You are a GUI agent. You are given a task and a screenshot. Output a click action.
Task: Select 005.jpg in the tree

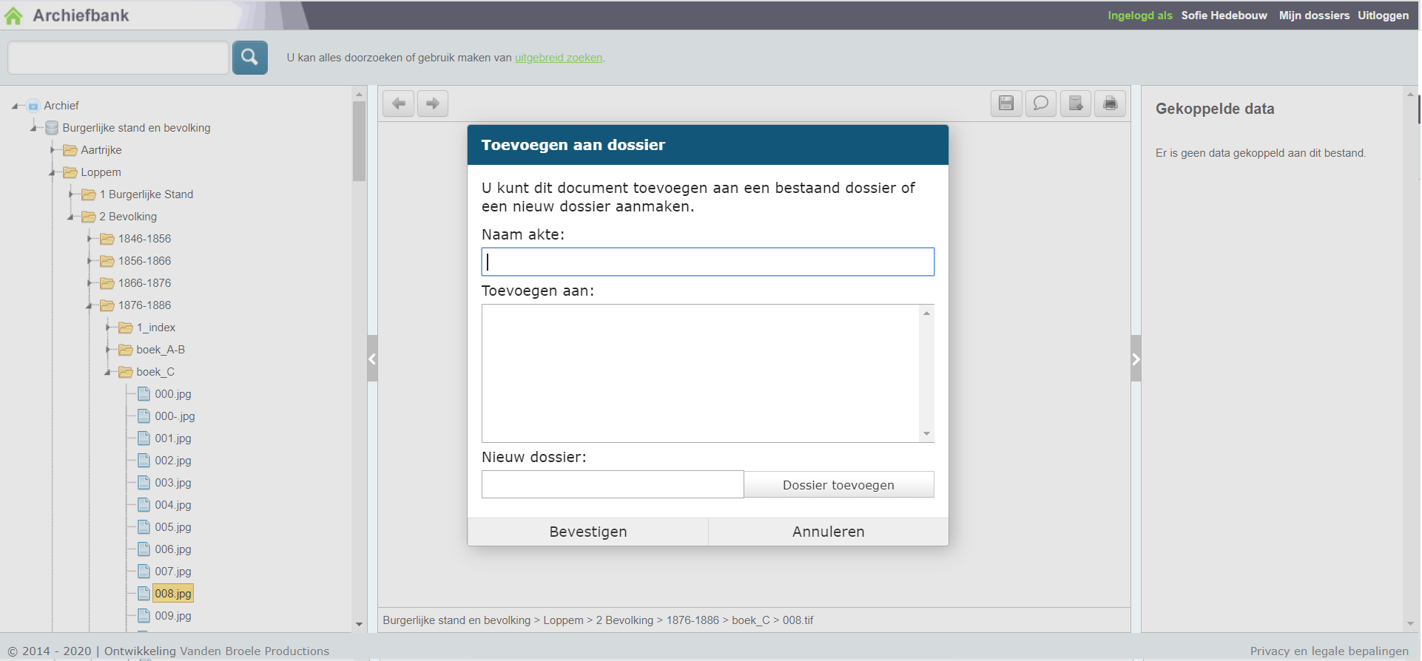pyautogui.click(x=173, y=527)
